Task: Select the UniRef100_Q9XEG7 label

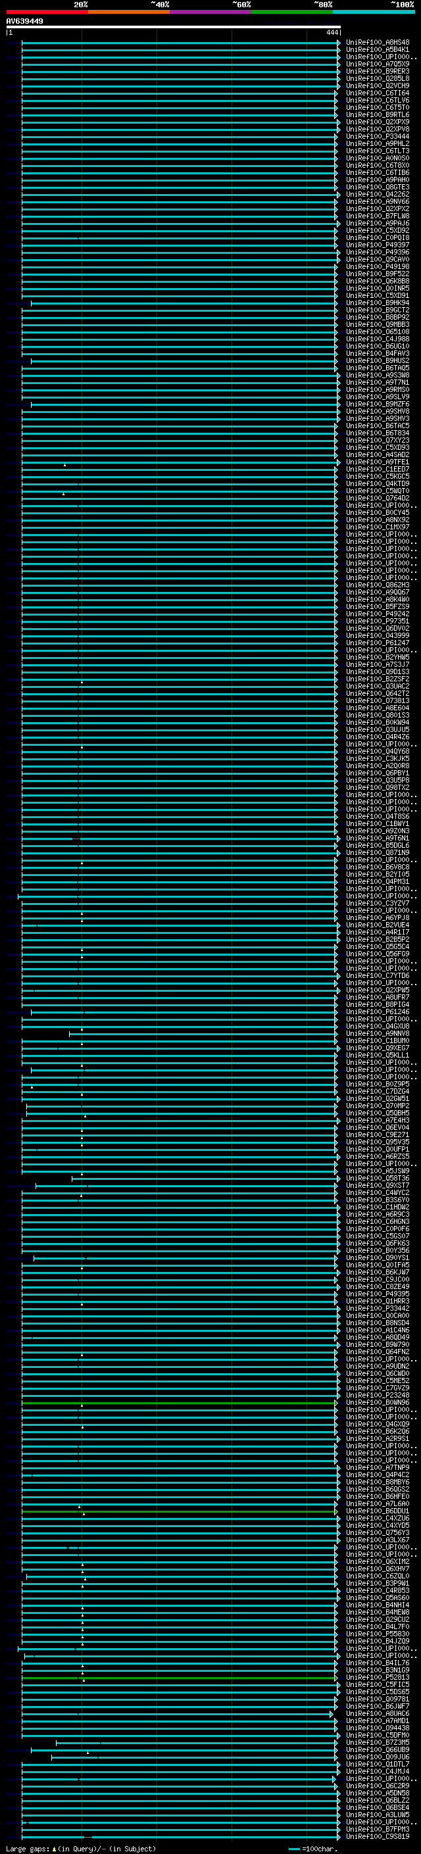Action: point(377,1048)
